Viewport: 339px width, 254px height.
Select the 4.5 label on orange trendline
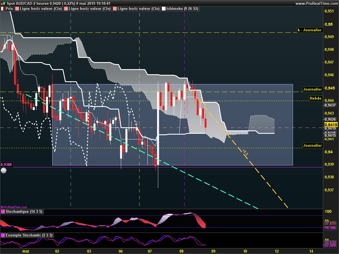[245, 153]
